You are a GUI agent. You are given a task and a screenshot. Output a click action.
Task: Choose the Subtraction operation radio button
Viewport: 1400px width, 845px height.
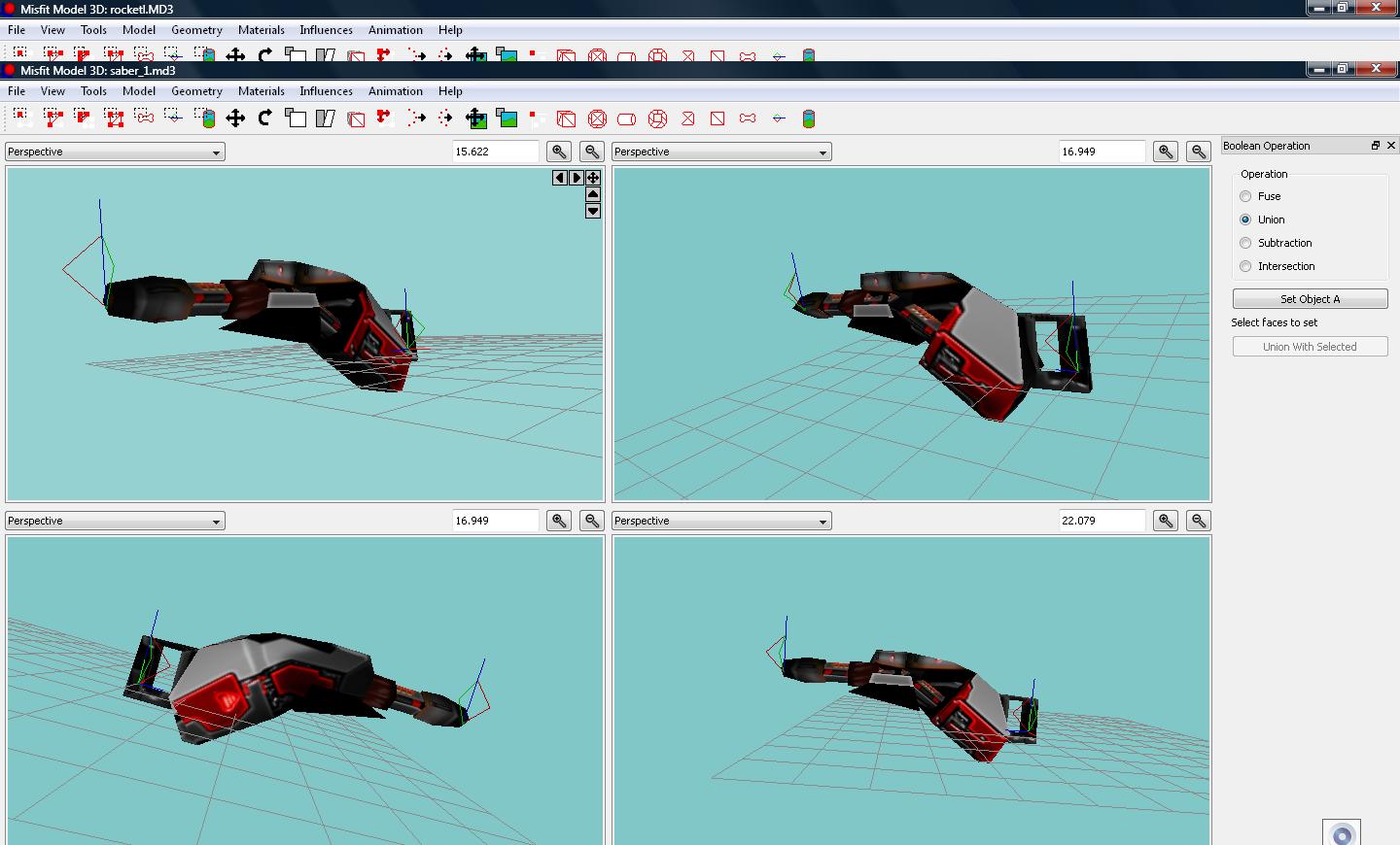[x=1245, y=243]
